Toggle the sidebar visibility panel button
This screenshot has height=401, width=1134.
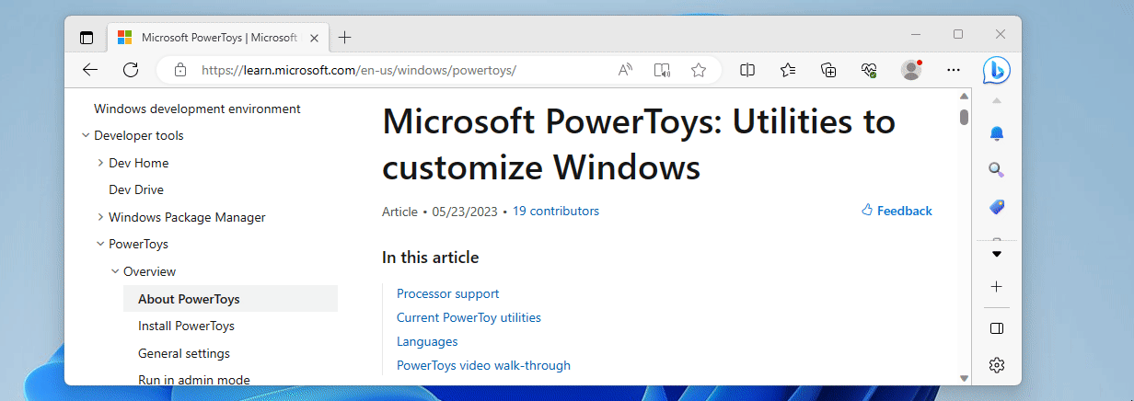996,328
